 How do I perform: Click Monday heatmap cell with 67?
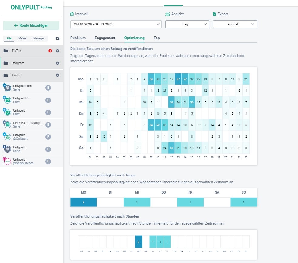178,79
